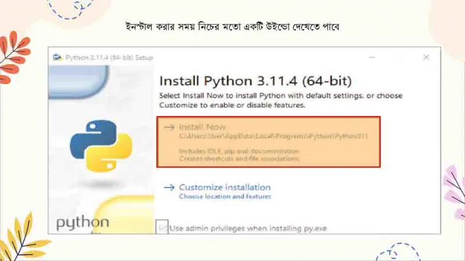Viewport: 465px width, 261px height.
Task: Click Install Now to install Python
Action: tap(269, 142)
